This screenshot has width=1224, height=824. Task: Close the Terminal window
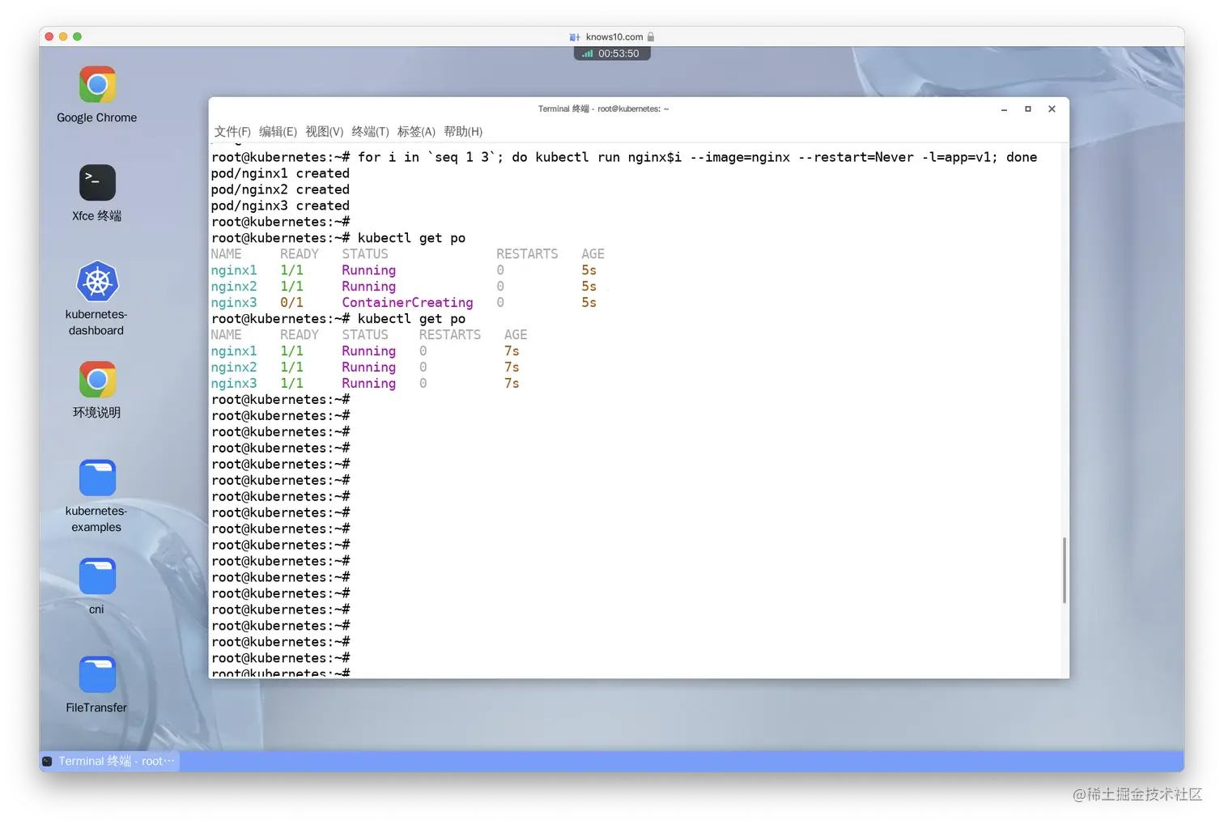1052,109
